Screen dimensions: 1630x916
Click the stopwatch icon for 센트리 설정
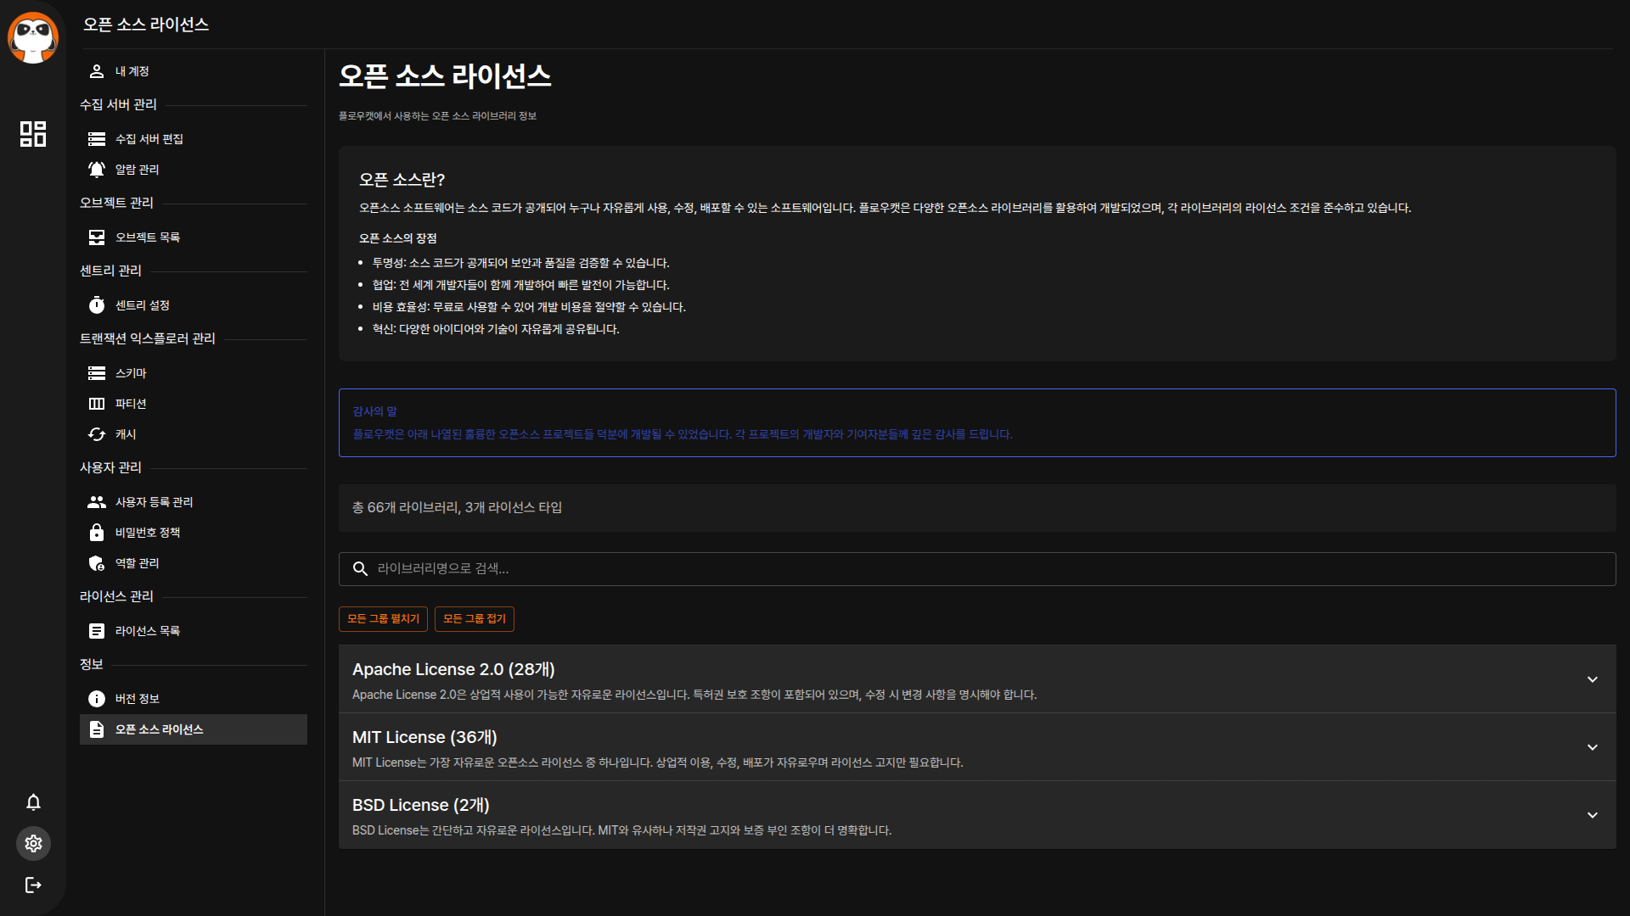click(97, 305)
